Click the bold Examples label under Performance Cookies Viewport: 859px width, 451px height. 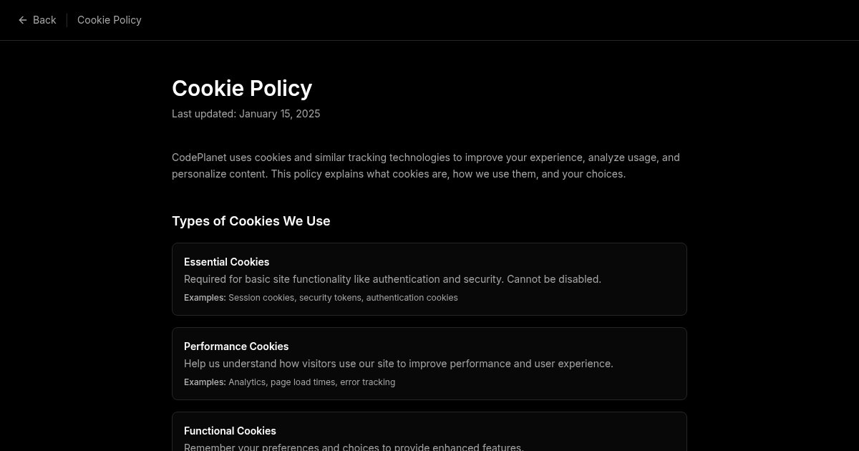205,382
